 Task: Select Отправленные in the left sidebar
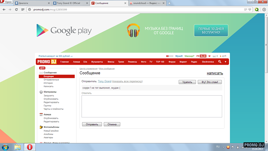pos(51,80)
